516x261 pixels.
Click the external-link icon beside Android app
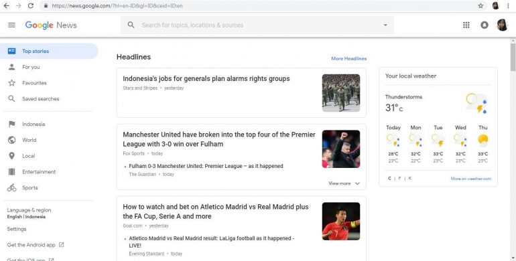click(x=61, y=245)
